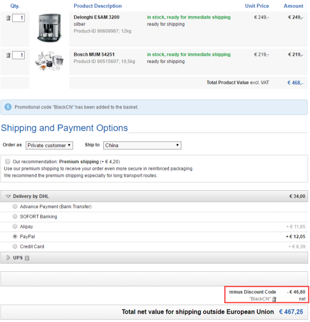Click the + € 11,65 Alipay surcharge
Viewport: 310px width, 322px height.
pos(296,227)
